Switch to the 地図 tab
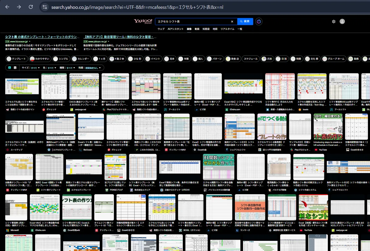370x251 pixels. [215, 29]
